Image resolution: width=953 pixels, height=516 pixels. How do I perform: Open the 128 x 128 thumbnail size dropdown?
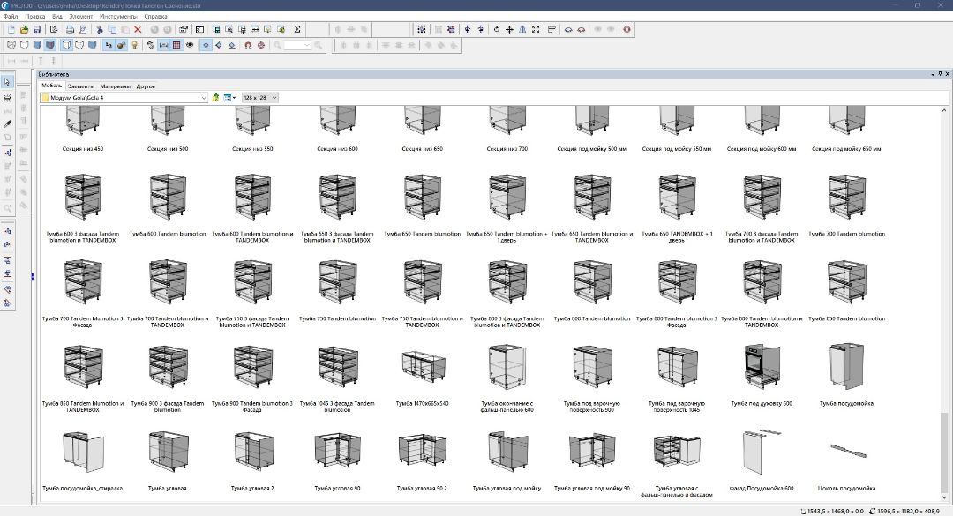[x=260, y=97]
